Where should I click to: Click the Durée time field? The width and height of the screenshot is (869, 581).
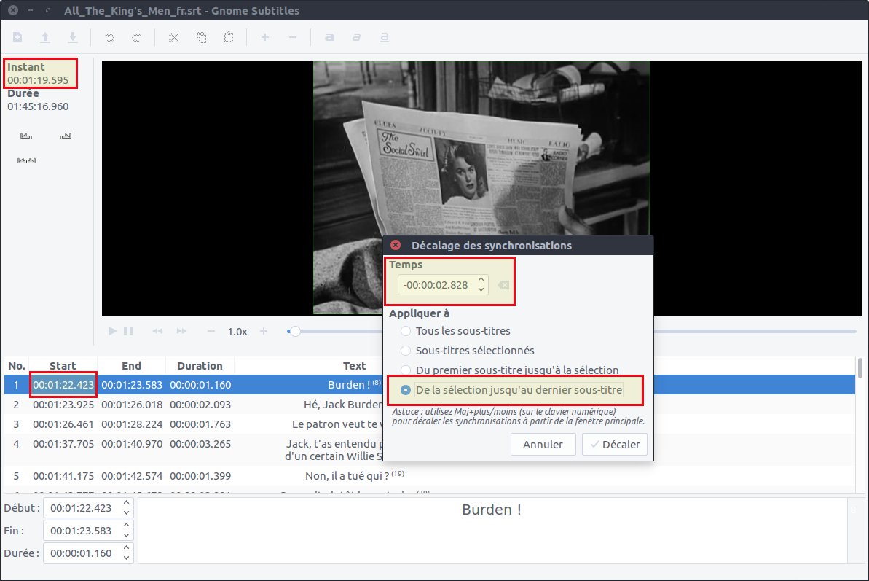click(x=82, y=553)
